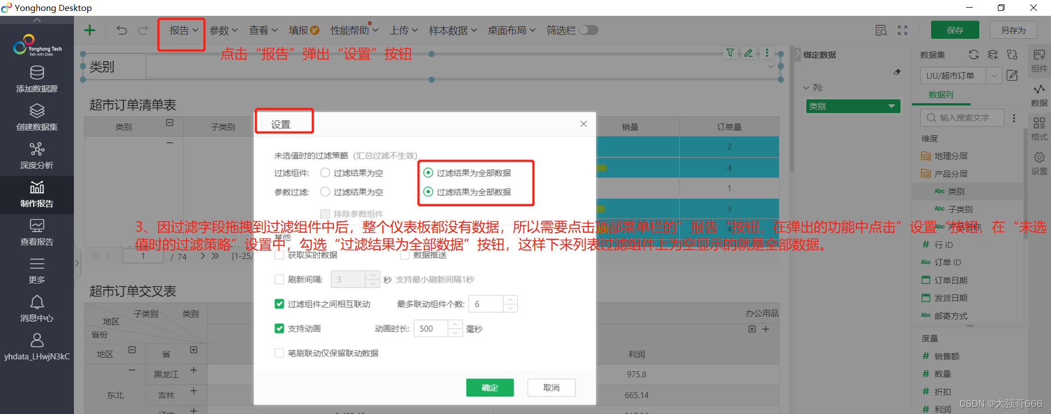Open the Data (数据) side panel
The image size is (1051, 414).
coord(1039,95)
